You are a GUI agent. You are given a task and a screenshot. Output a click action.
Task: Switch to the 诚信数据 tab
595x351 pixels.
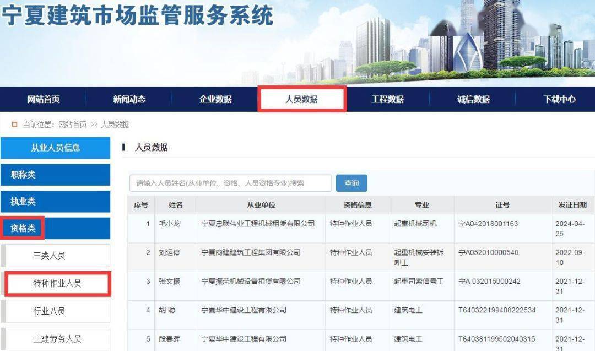click(473, 100)
